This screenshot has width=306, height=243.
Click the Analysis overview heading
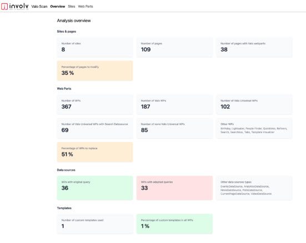(74, 21)
